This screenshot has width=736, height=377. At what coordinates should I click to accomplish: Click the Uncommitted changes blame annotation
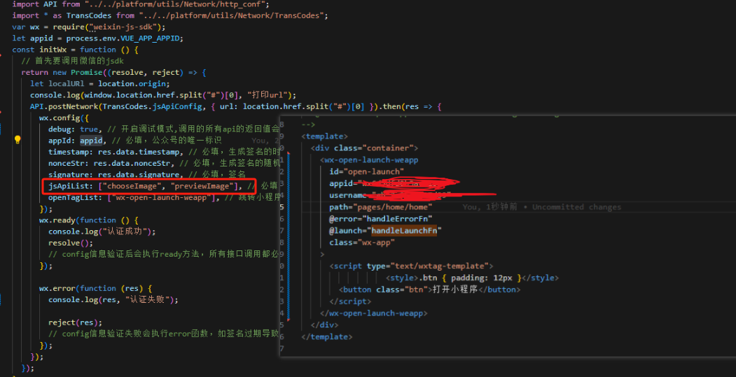[576, 207]
